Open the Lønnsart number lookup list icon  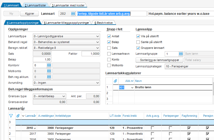tap(73, 14)
